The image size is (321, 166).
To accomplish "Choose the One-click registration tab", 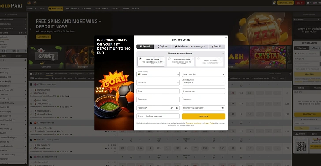I will [x=217, y=46].
